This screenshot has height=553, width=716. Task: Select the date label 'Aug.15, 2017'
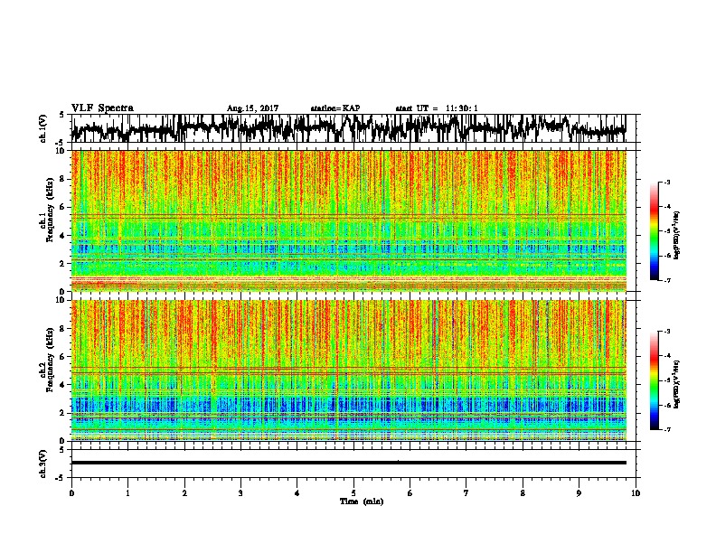click(x=252, y=108)
